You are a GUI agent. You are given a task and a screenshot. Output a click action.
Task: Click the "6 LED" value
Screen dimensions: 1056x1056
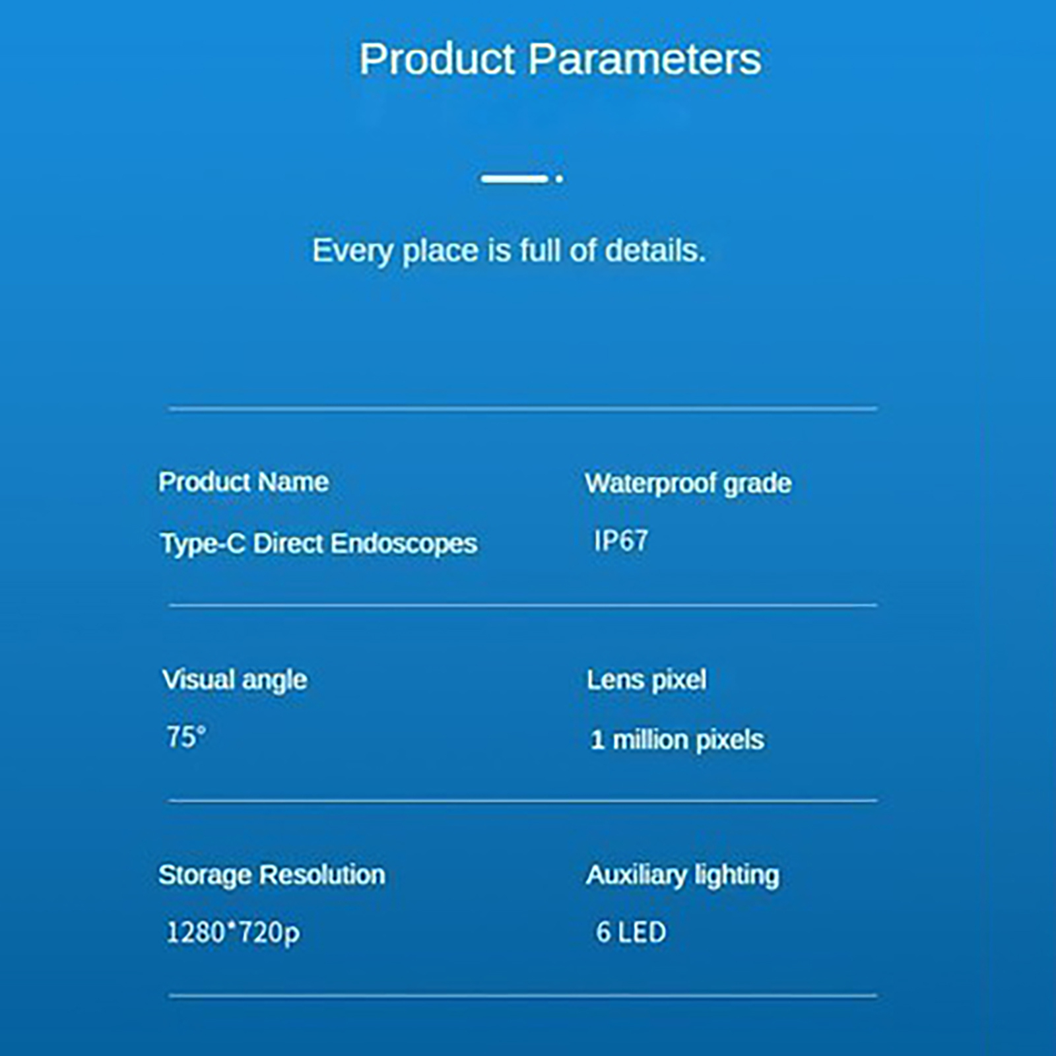click(x=631, y=933)
